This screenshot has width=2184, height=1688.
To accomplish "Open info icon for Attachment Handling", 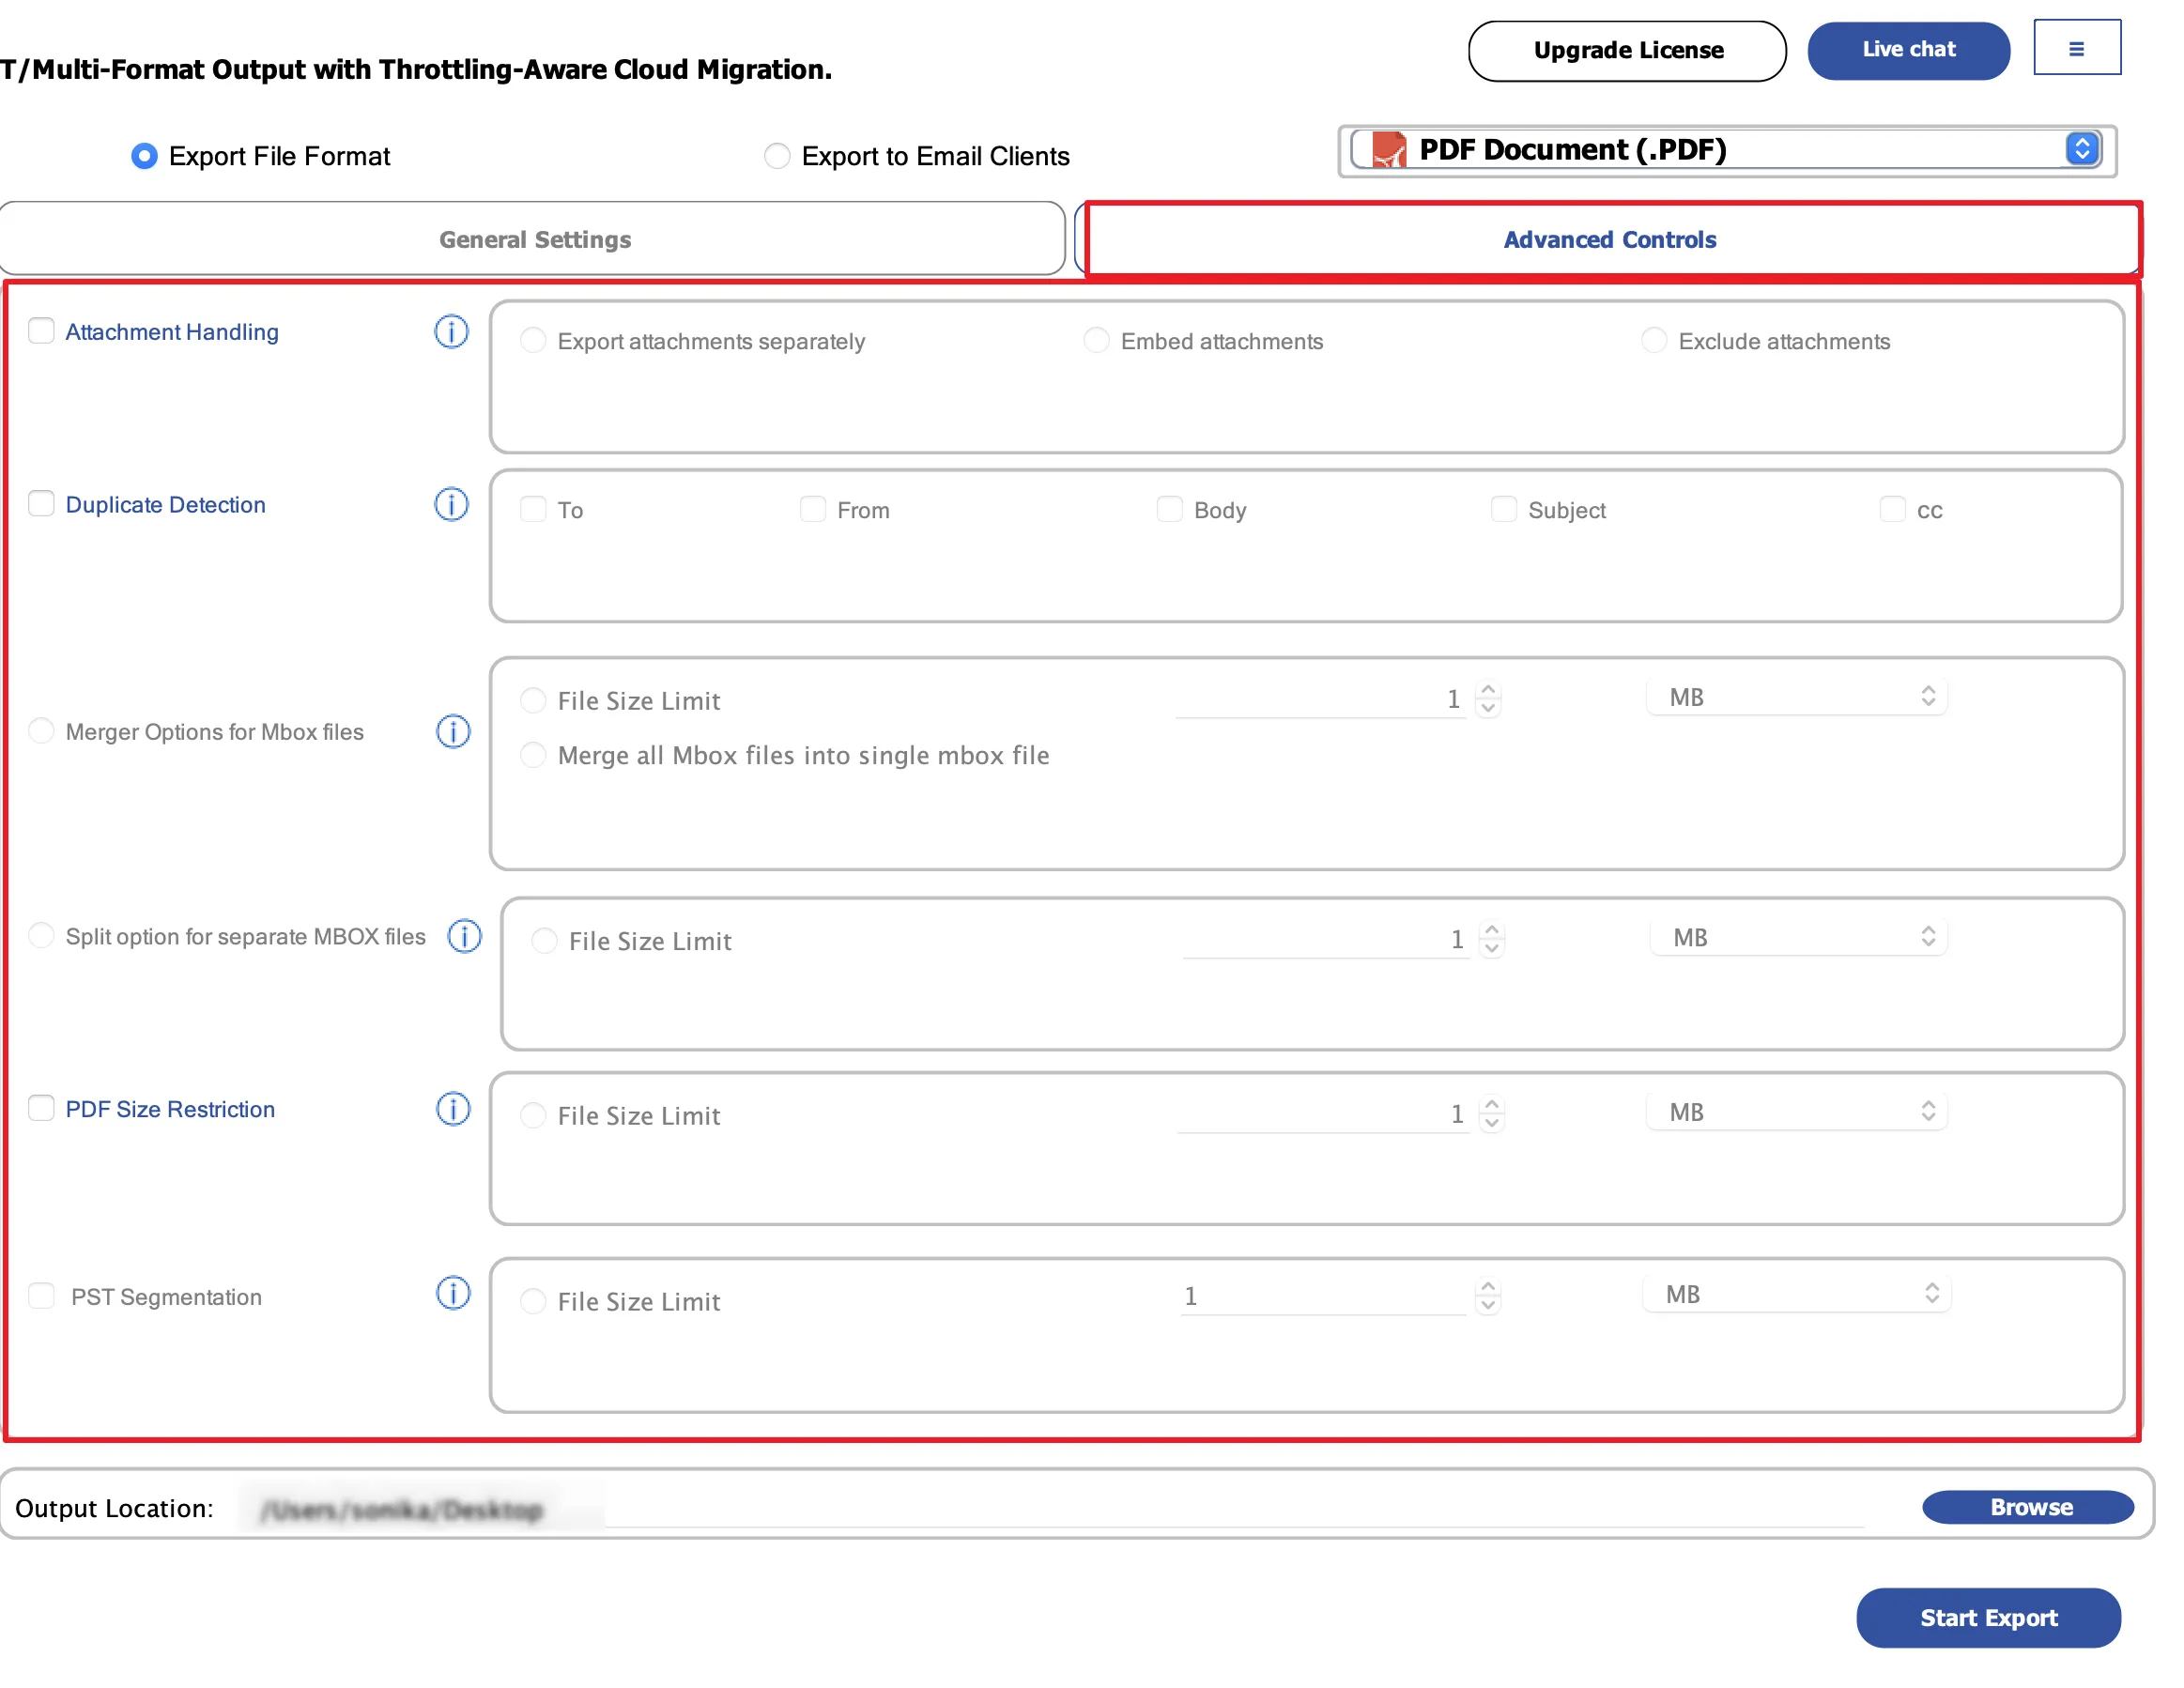I will pos(451,331).
